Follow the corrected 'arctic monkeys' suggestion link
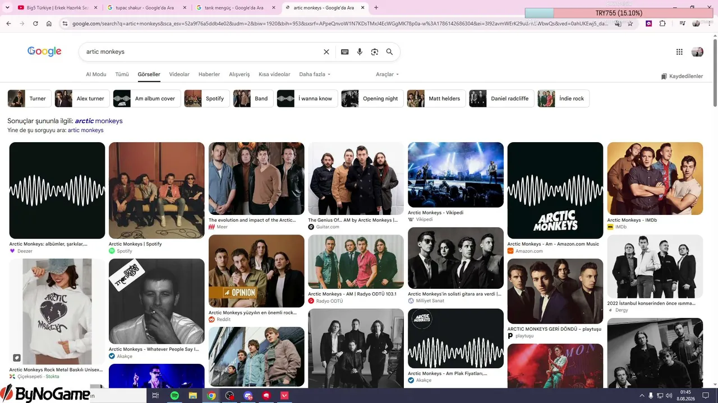Image resolution: width=718 pixels, height=403 pixels. coord(99,121)
